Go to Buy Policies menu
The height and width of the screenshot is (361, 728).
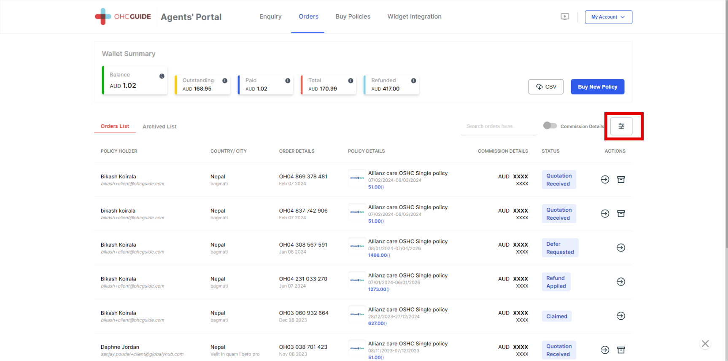tap(353, 16)
